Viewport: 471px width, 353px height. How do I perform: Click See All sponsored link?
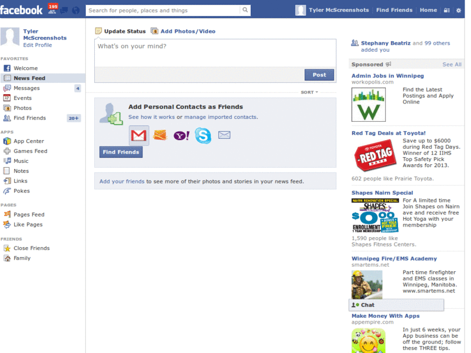coord(452,65)
